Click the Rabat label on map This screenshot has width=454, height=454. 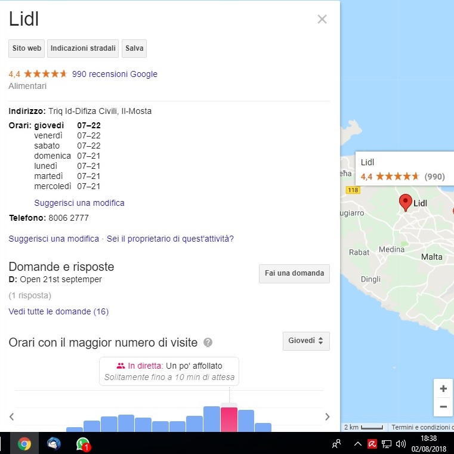click(x=359, y=252)
